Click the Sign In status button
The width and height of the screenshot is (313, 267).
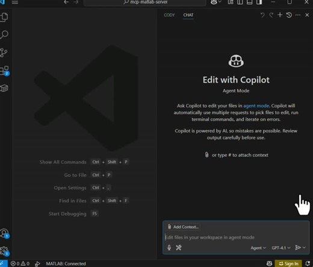coord(288,263)
